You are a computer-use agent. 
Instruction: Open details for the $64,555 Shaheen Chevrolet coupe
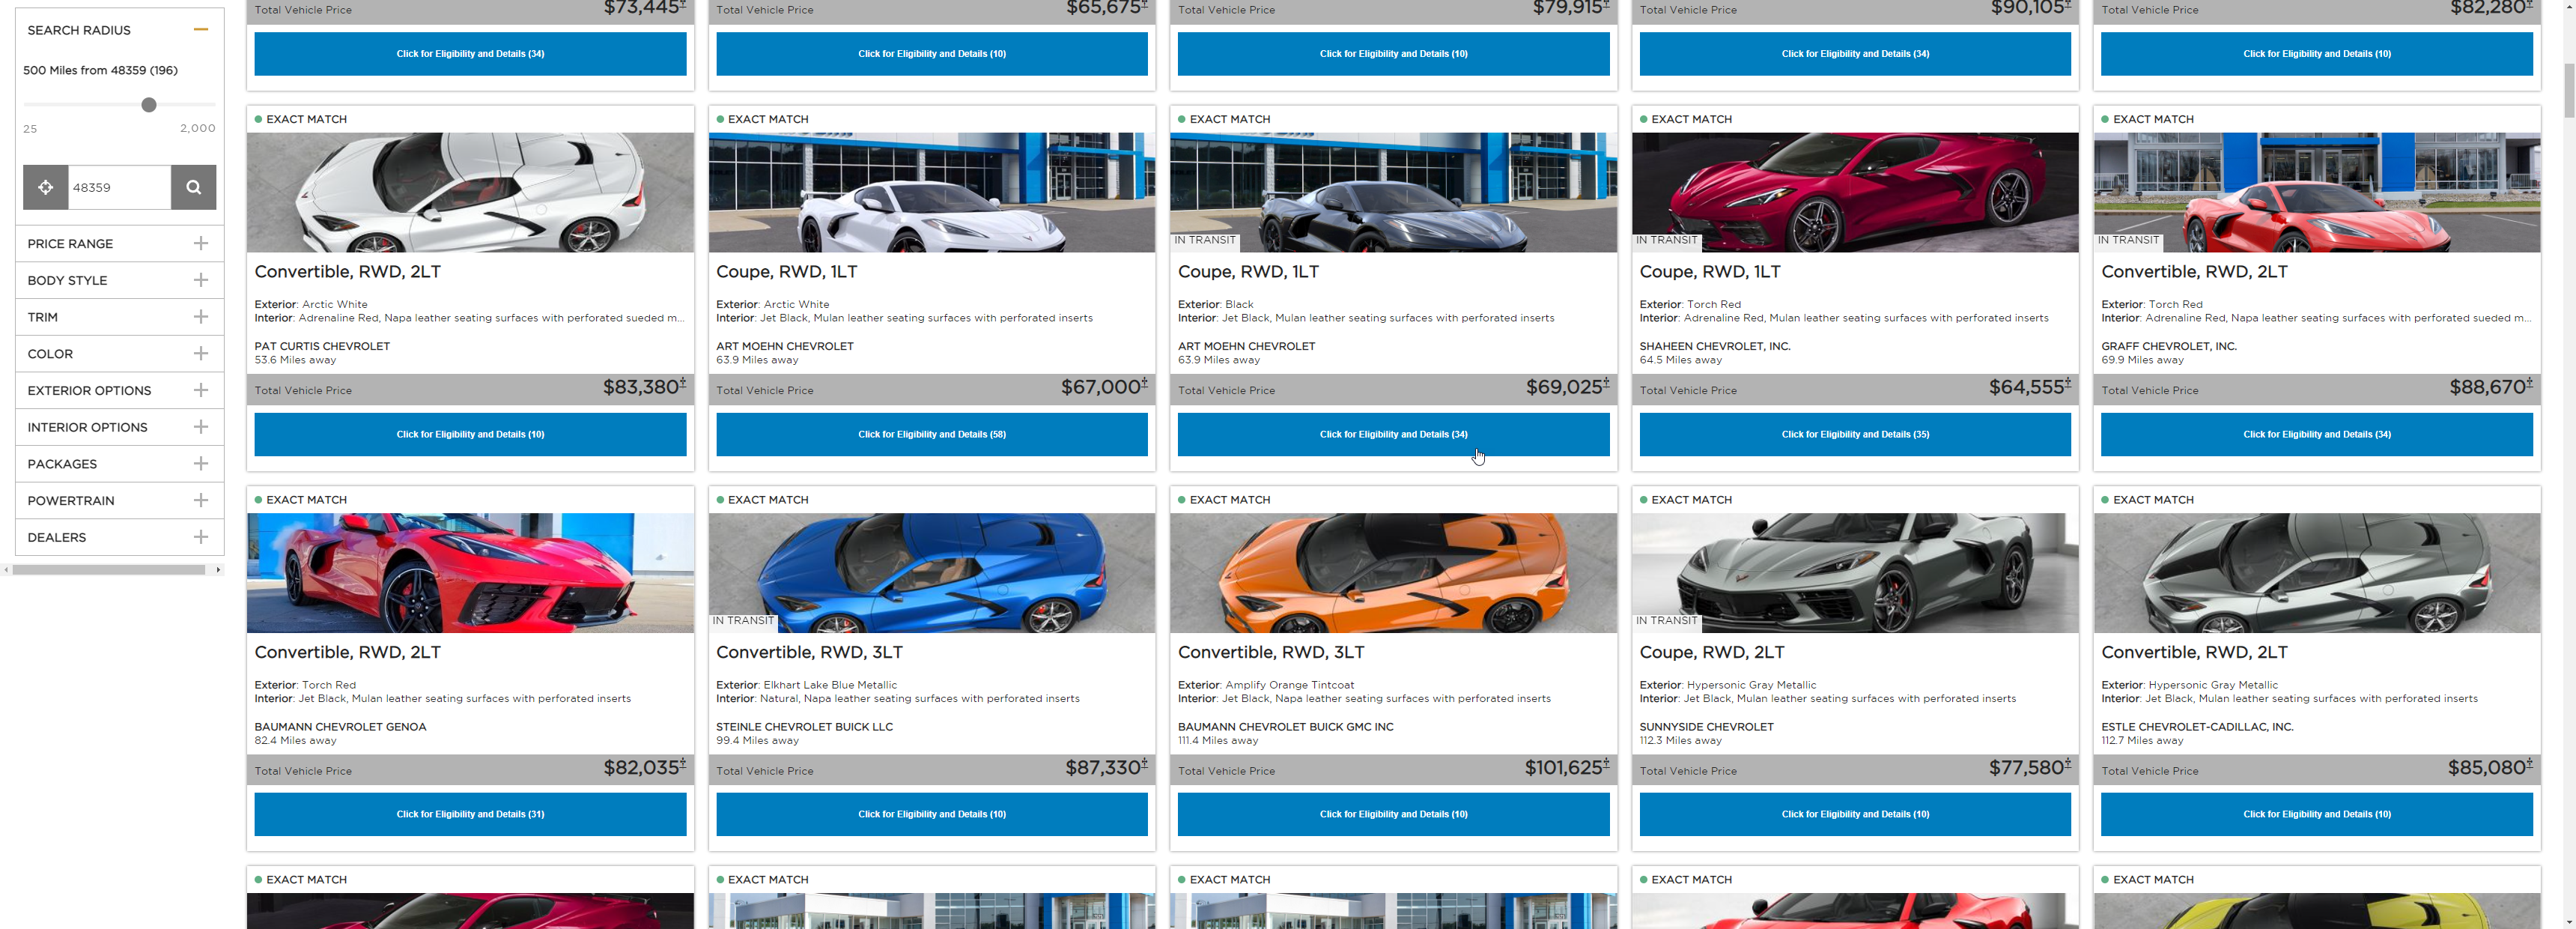[1855, 434]
